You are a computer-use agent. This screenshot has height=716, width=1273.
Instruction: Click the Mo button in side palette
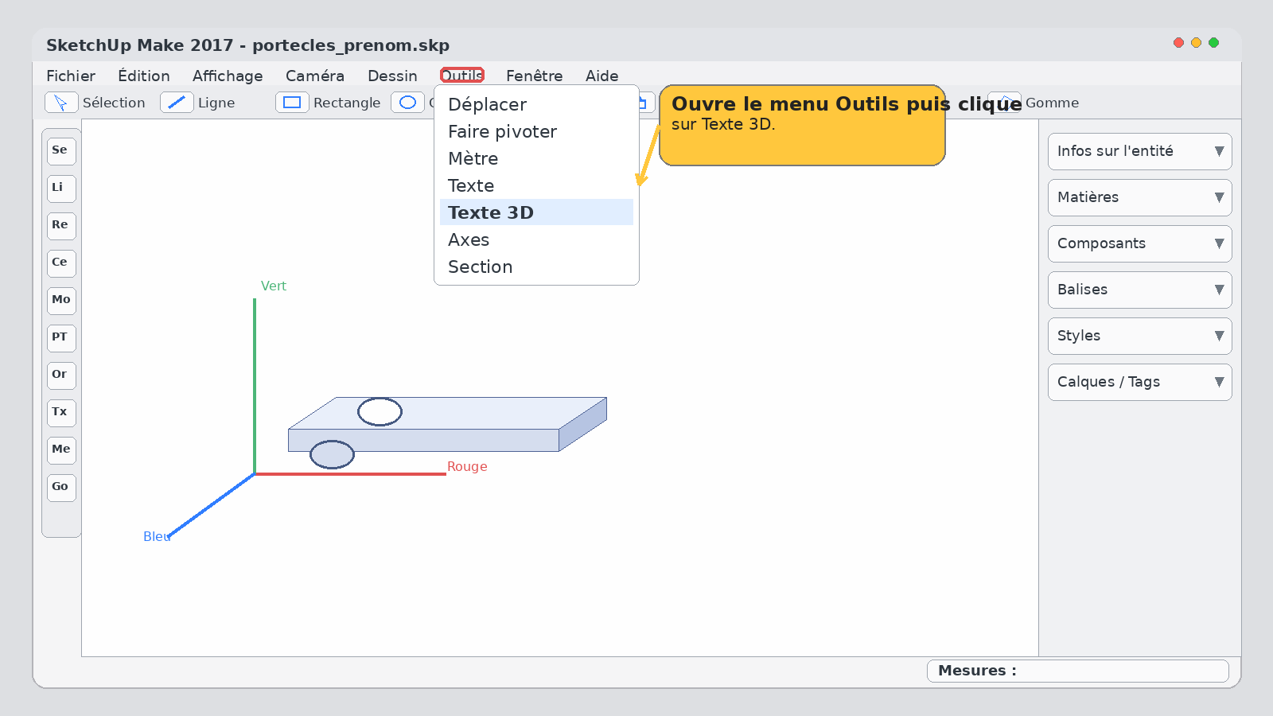(61, 300)
